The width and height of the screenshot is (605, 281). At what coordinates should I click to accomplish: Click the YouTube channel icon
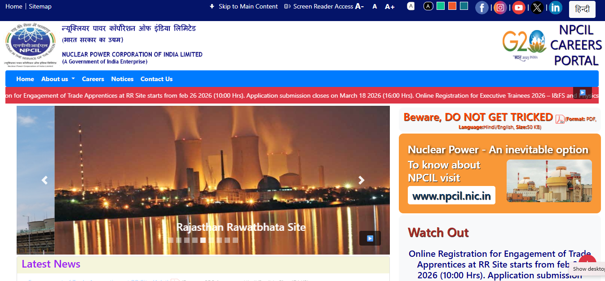[x=519, y=8]
